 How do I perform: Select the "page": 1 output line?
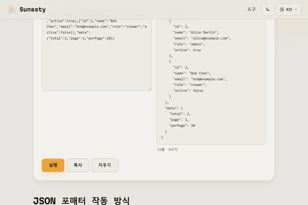pos(179,120)
